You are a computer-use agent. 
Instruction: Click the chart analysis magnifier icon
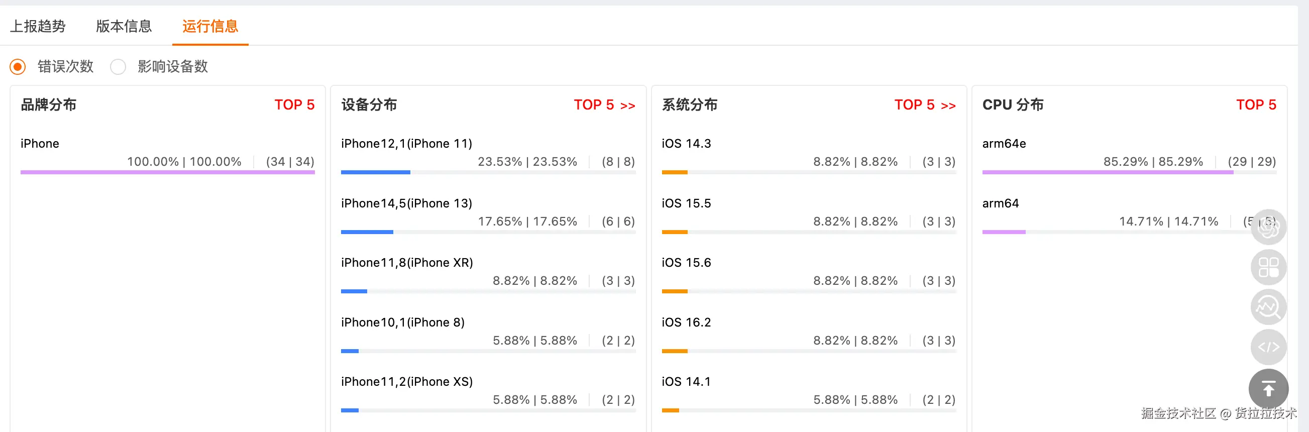1268,307
